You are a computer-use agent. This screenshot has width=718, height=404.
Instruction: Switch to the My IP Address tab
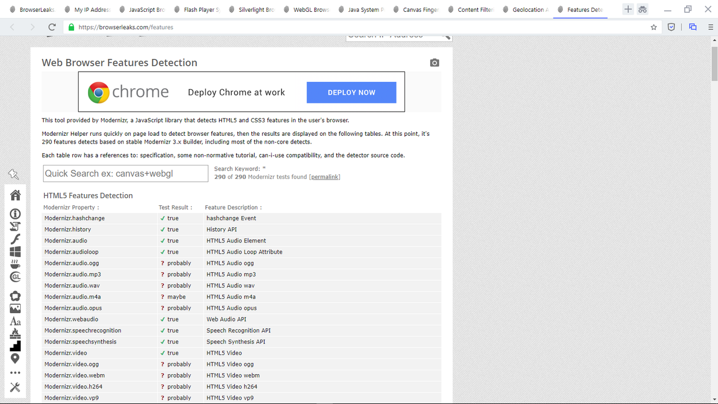(87, 10)
